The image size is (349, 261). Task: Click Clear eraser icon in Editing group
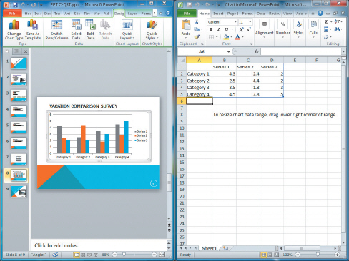point(326,37)
